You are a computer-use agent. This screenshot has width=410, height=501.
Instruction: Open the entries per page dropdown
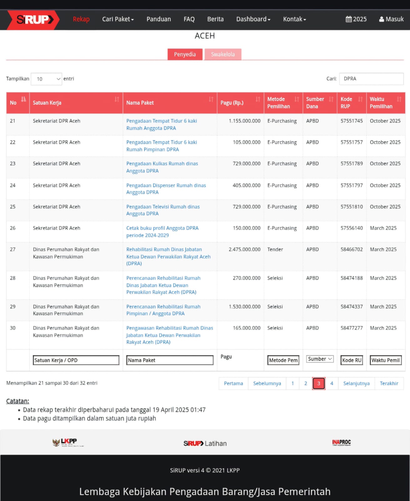click(46, 79)
